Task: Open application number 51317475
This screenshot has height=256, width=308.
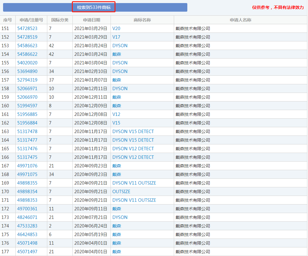Action: pos(27,157)
